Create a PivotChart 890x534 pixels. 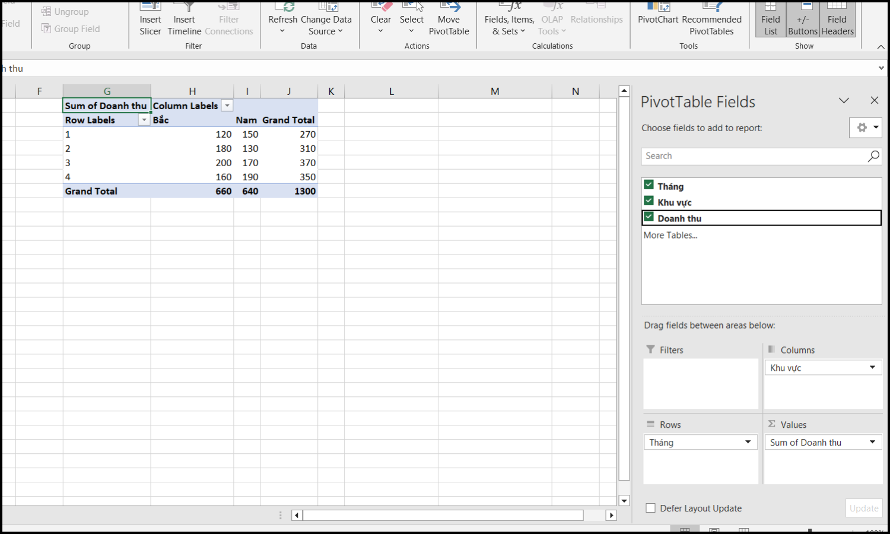click(657, 19)
